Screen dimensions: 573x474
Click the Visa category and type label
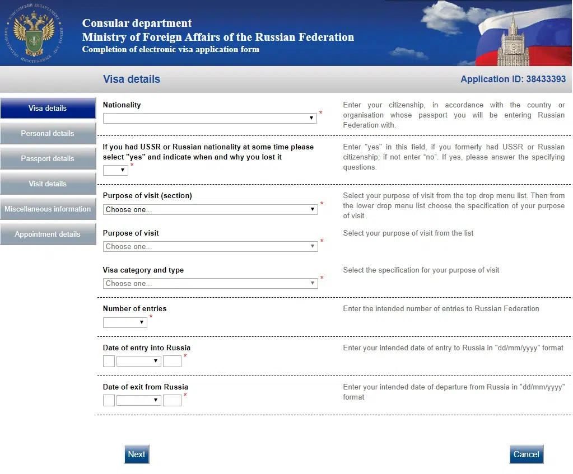coord(143,270)
